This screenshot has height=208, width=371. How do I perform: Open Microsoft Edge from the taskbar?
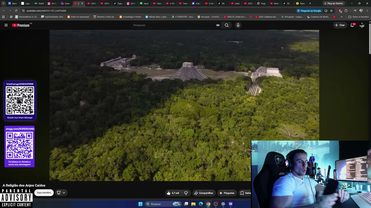click(201, 204)
